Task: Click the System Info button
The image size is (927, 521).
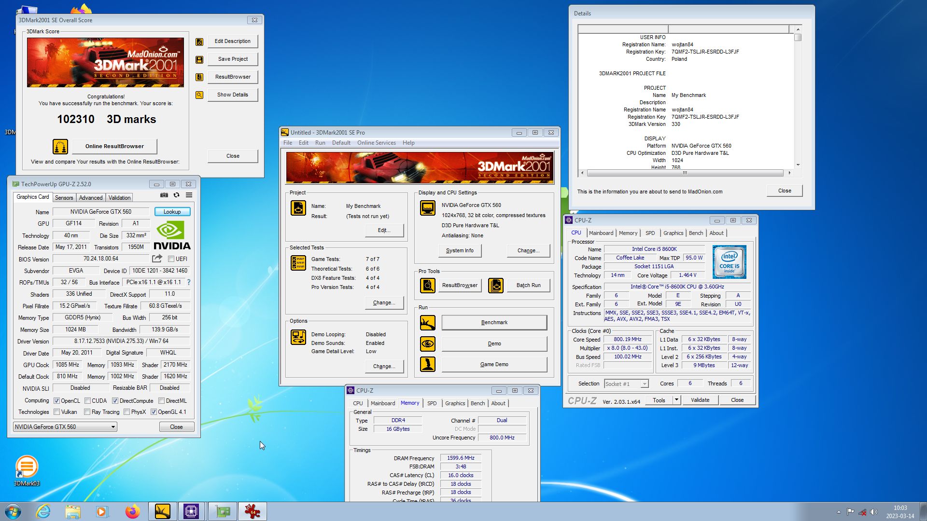Action: pos(460,251)
